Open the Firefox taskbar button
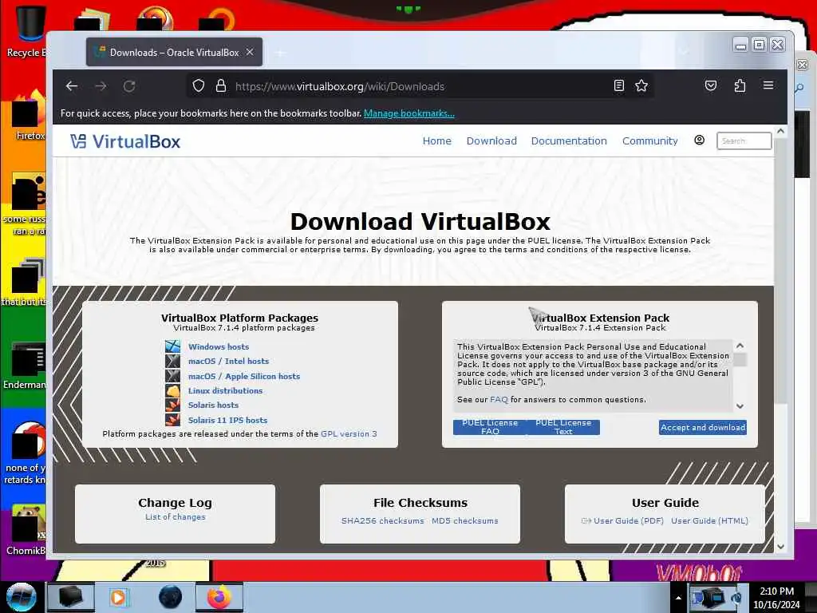 (x=219, y=597)
